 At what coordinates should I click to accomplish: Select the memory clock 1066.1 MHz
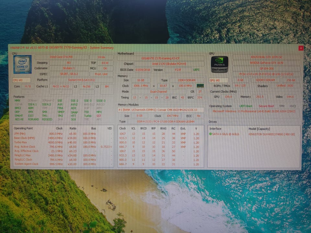141,86
